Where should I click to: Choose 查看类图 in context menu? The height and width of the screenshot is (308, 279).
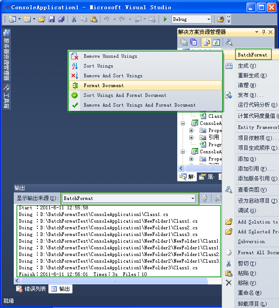pos(251,190)
